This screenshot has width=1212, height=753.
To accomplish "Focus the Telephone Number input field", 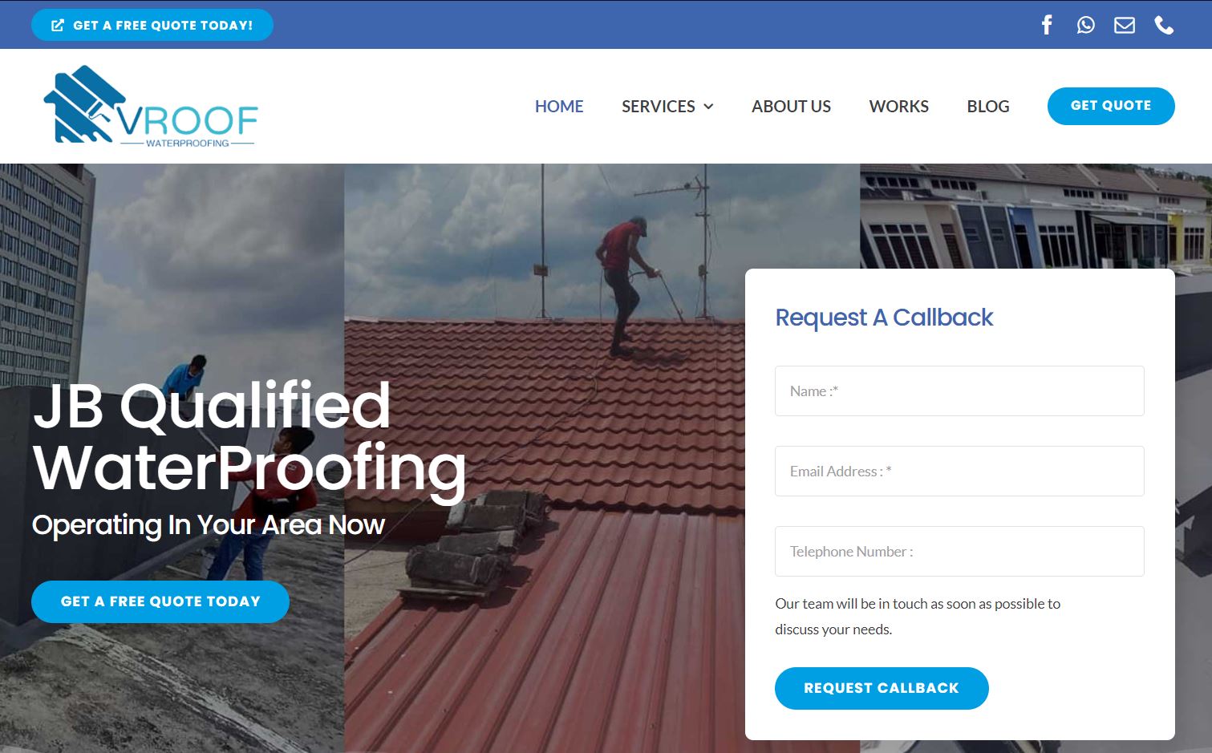I will (959, 552).
